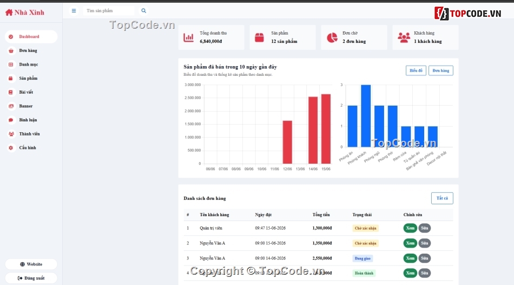Click the Dashboard gauge icon in sidebar
The width and height of the screenshot is (514, 285).
coord(11,37)
